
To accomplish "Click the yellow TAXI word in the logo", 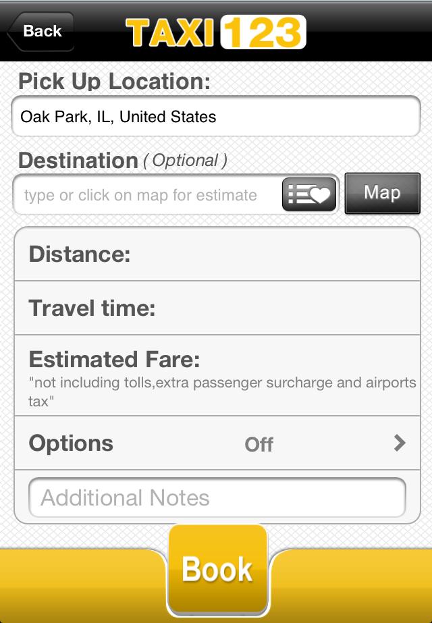I will 171,32.
